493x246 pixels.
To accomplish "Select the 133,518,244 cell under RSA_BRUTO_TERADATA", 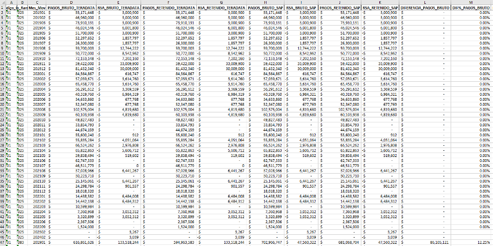I will point(119,242).
